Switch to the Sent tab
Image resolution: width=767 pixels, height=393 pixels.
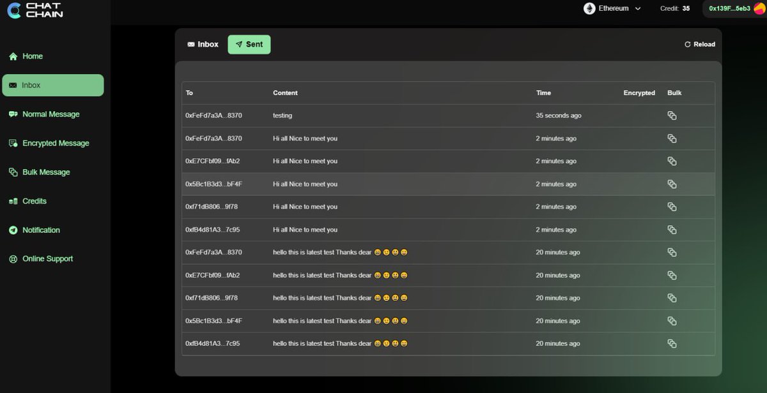tap(249, 45)
